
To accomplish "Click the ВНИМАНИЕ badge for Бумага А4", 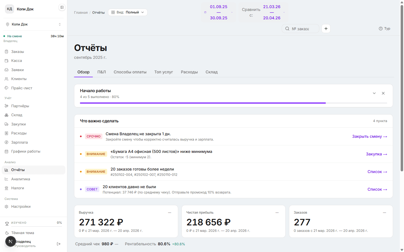I will point(96,154).
